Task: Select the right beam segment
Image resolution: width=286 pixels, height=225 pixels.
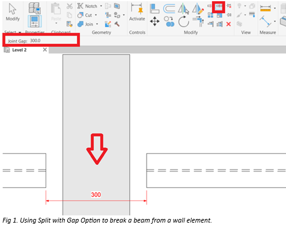Action: pyautogui.click(x=216, y=170)
